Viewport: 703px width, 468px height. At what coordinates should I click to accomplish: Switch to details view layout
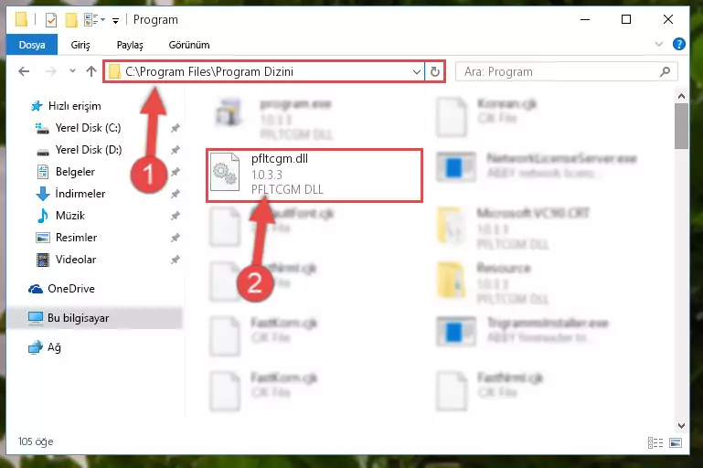(655, 442)
